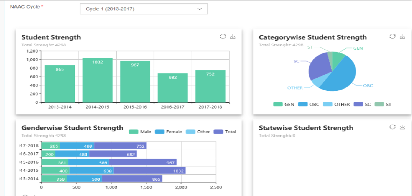Open the NAAC Cycle dropdown
Screen dimensions: 412x196
click(x=144, y=9)
